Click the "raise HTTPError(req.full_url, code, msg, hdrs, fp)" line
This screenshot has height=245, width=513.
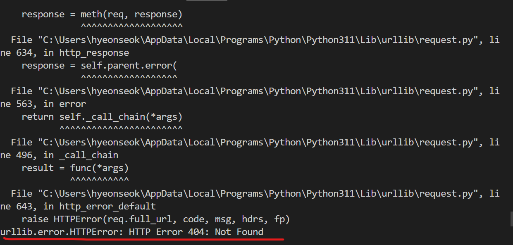155,219
